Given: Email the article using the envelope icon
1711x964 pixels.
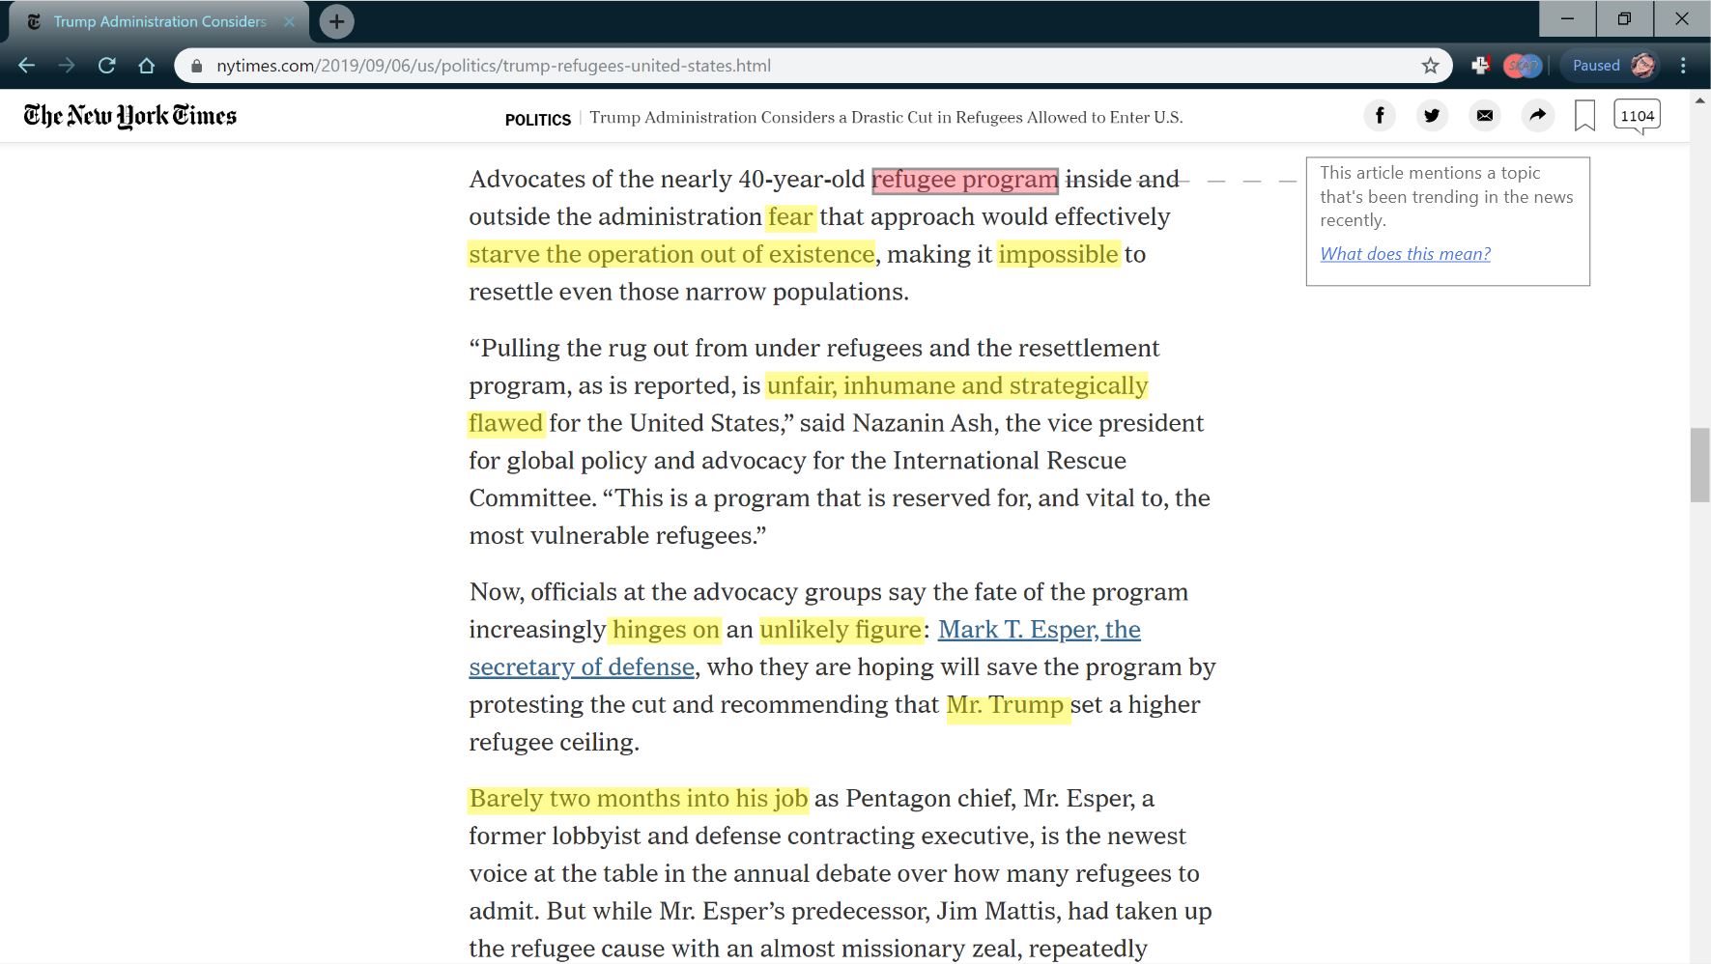Looking at the screenshot, I should (x=1485, y=116).
